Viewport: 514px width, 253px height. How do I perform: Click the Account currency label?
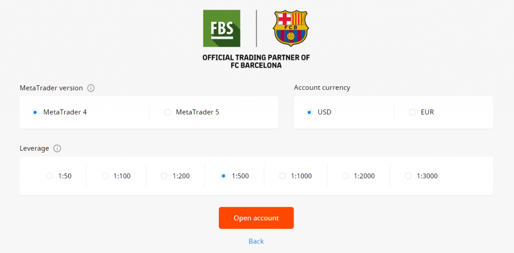pyautogui.click(x=322, y=88)
